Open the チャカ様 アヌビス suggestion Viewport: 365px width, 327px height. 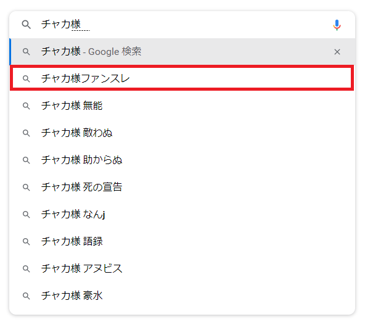(182, 268)
